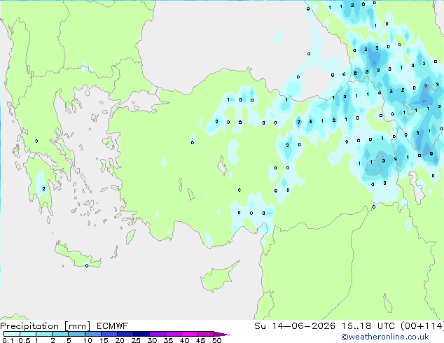Click the '10' legend scale label
This screenshot has width=444, height=343.
click(x=88, y=340)
